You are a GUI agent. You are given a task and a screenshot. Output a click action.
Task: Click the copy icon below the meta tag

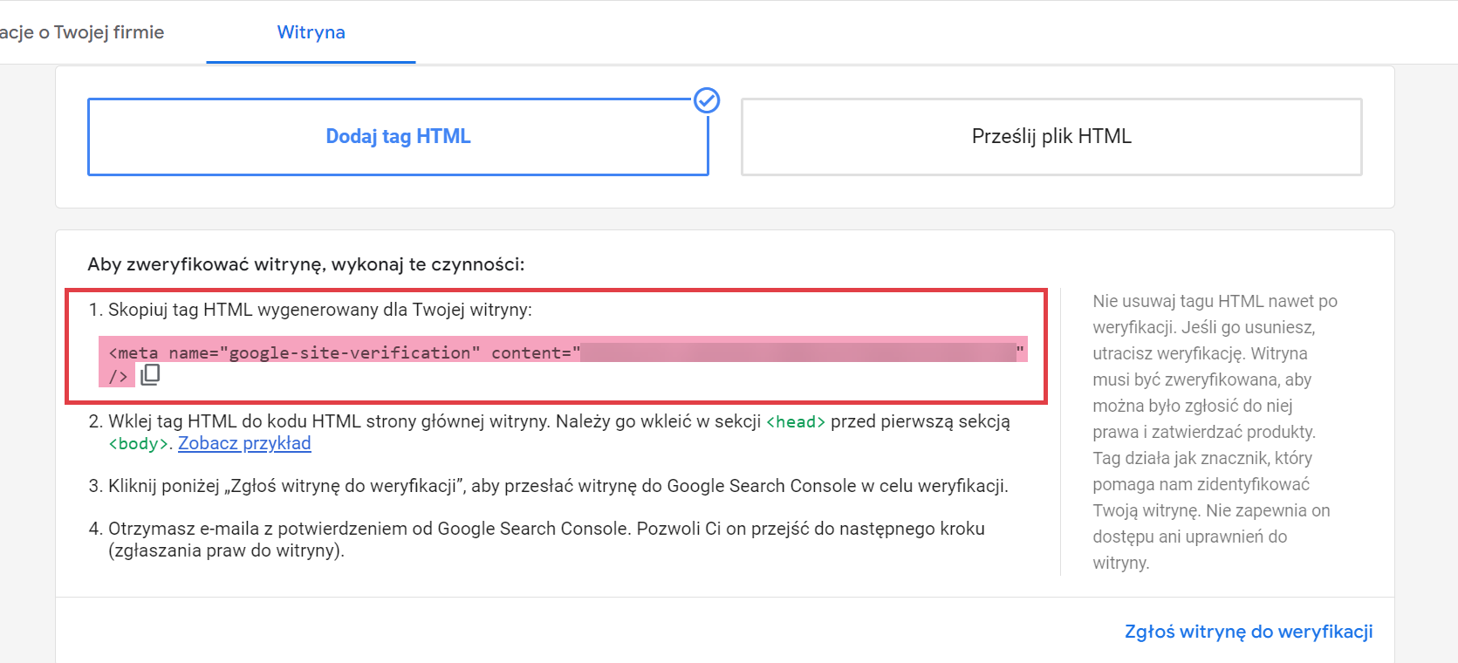pos(150,375)
